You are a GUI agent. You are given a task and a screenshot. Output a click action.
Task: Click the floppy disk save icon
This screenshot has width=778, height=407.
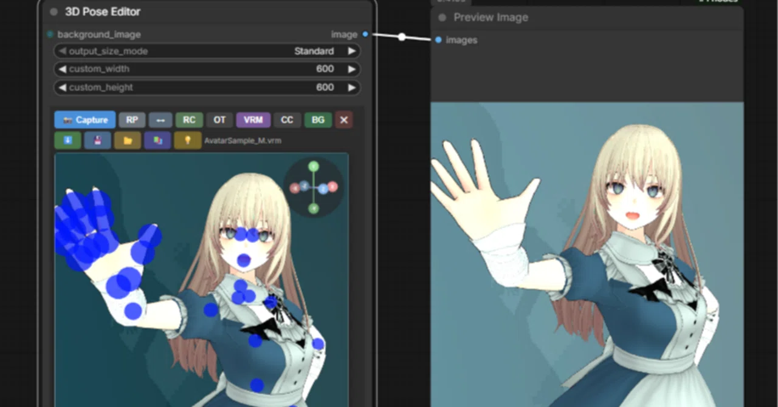(97, 141)
